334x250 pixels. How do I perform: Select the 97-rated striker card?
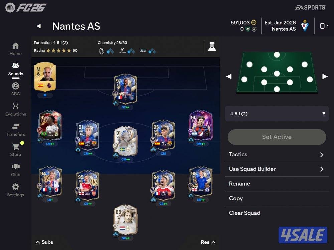(125, 89)
